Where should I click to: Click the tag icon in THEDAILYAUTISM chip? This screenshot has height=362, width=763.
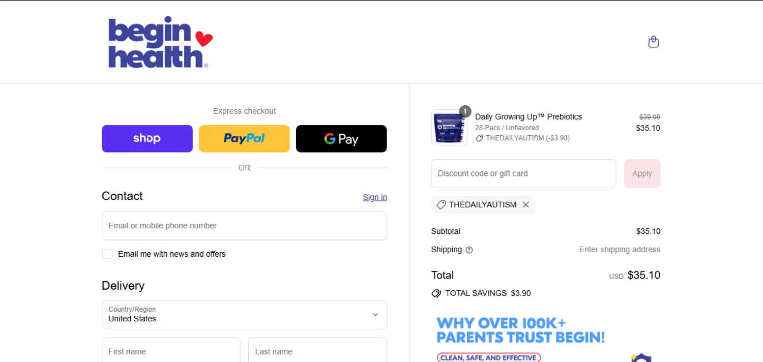(x=441, y=204)
